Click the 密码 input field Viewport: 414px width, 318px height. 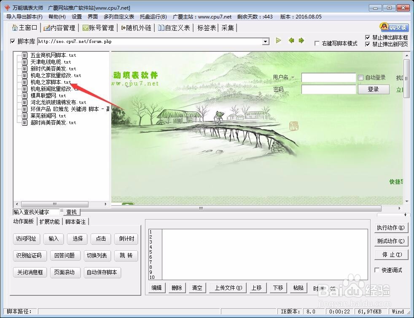329,89
